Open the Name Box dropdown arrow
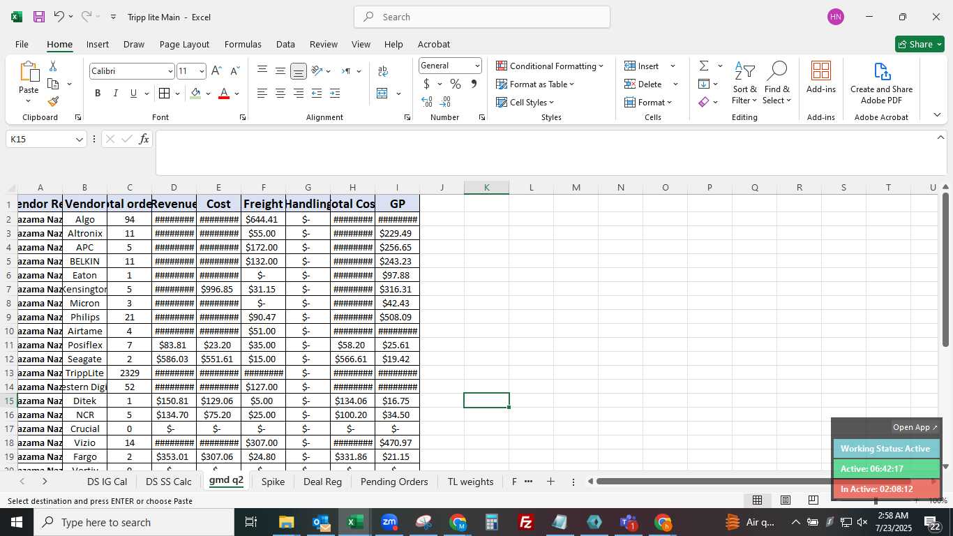Screen dimensions: 953x536 tap(79, 140)
